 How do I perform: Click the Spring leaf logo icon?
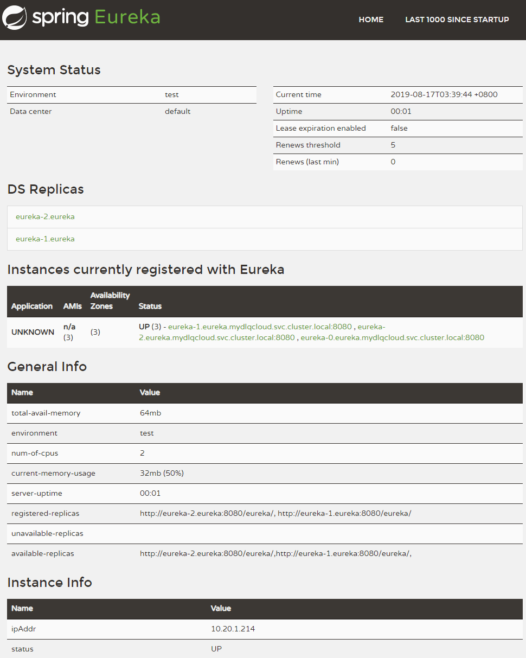[x=15, y=18]
